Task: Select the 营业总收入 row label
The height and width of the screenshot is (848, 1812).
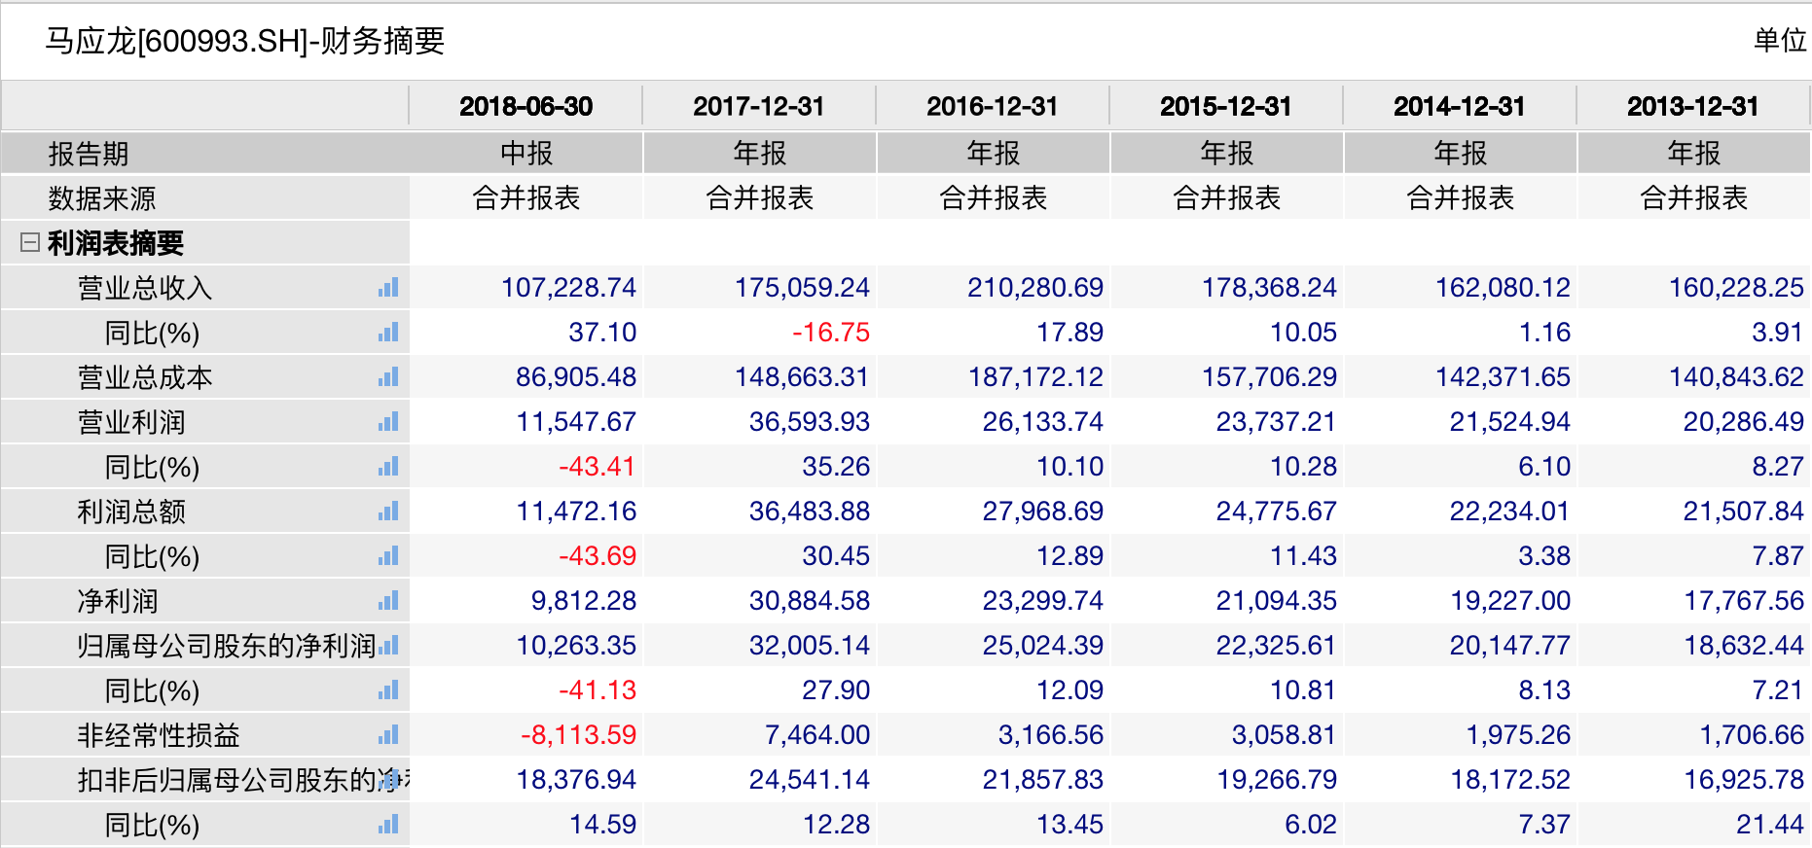Action: tap(145, 288)
